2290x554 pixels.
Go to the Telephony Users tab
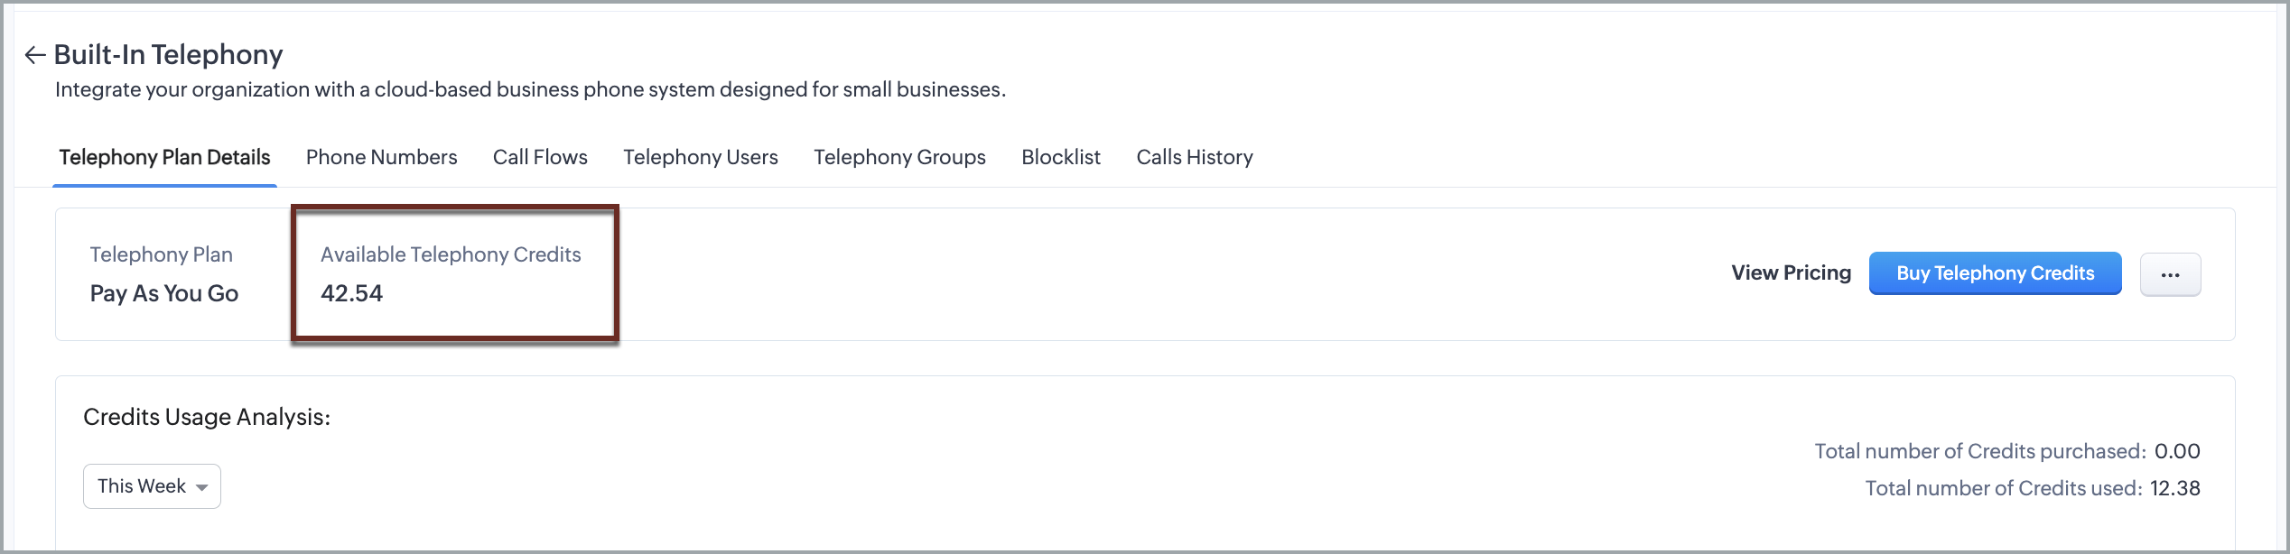tap(700, 157)
